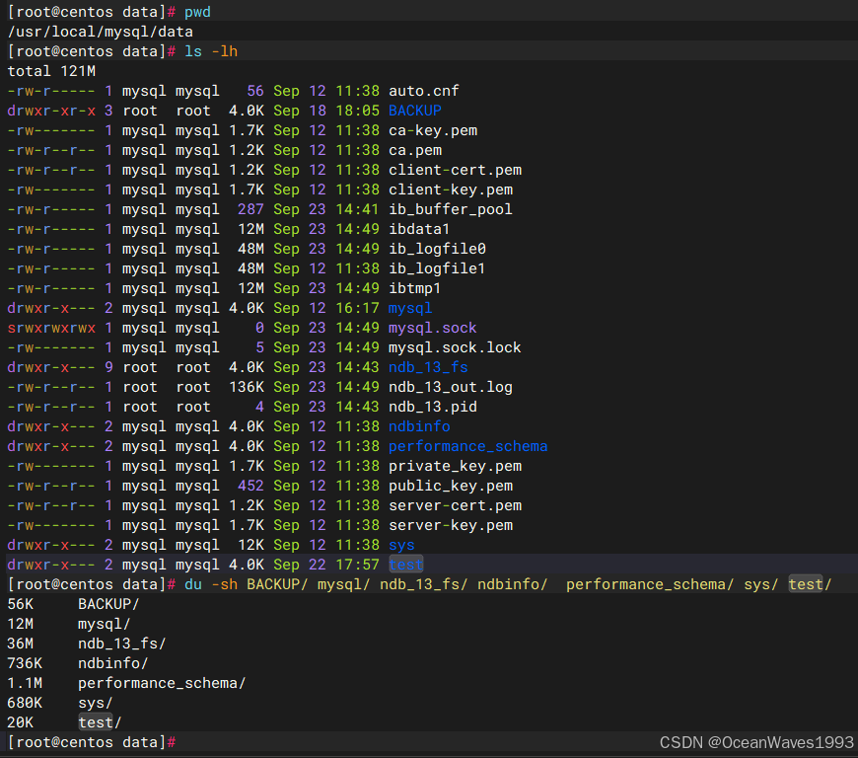
Task: Click the 'ls -lh' command
Action: pos(211,51)
